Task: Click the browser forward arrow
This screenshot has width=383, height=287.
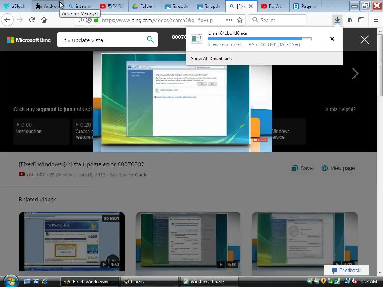Action: tap(20, 20)
